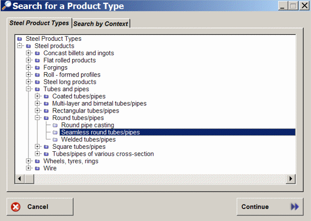
Task: Switch to the Search by Context tab
Action: (101, 23)
